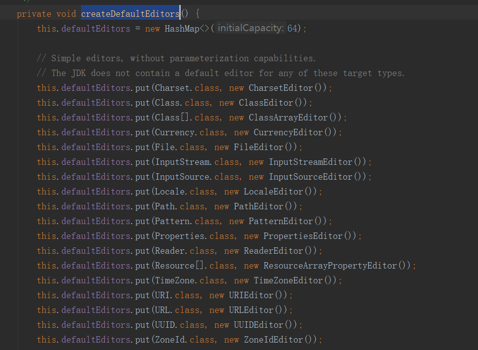Viewport: 478px width, 350px height.
Task: Click InputStream.class argument
Action: click(x=197, y=162)
